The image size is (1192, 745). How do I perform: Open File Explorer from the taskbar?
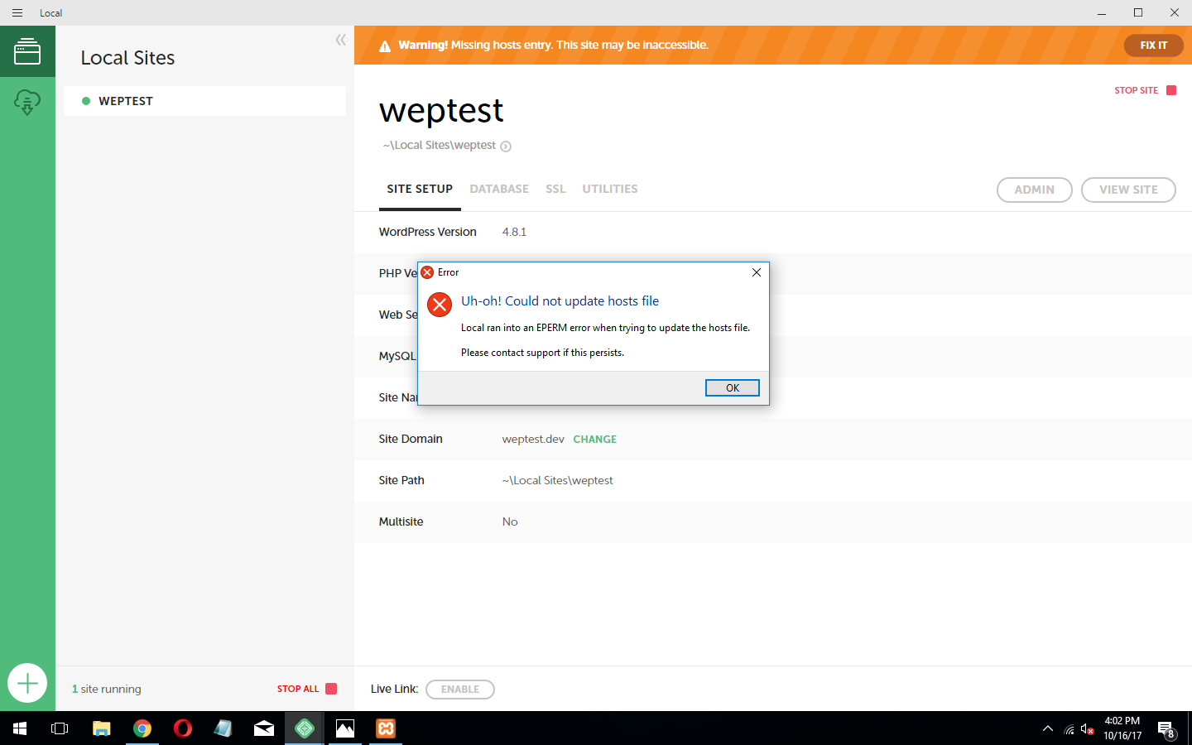click(x=101, y=728)
